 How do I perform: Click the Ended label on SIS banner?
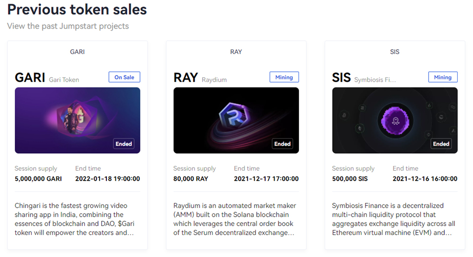(x=441, y=144)
